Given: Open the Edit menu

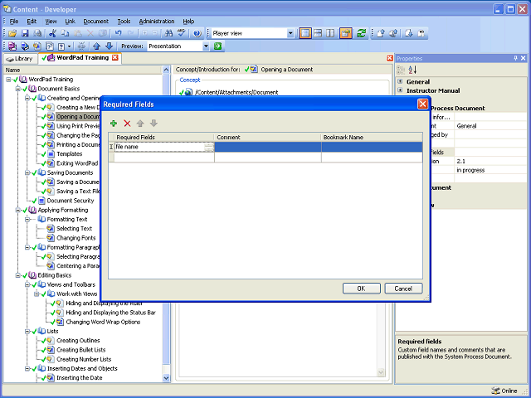Looking at the screenshot, I should [x=32, y=22].
